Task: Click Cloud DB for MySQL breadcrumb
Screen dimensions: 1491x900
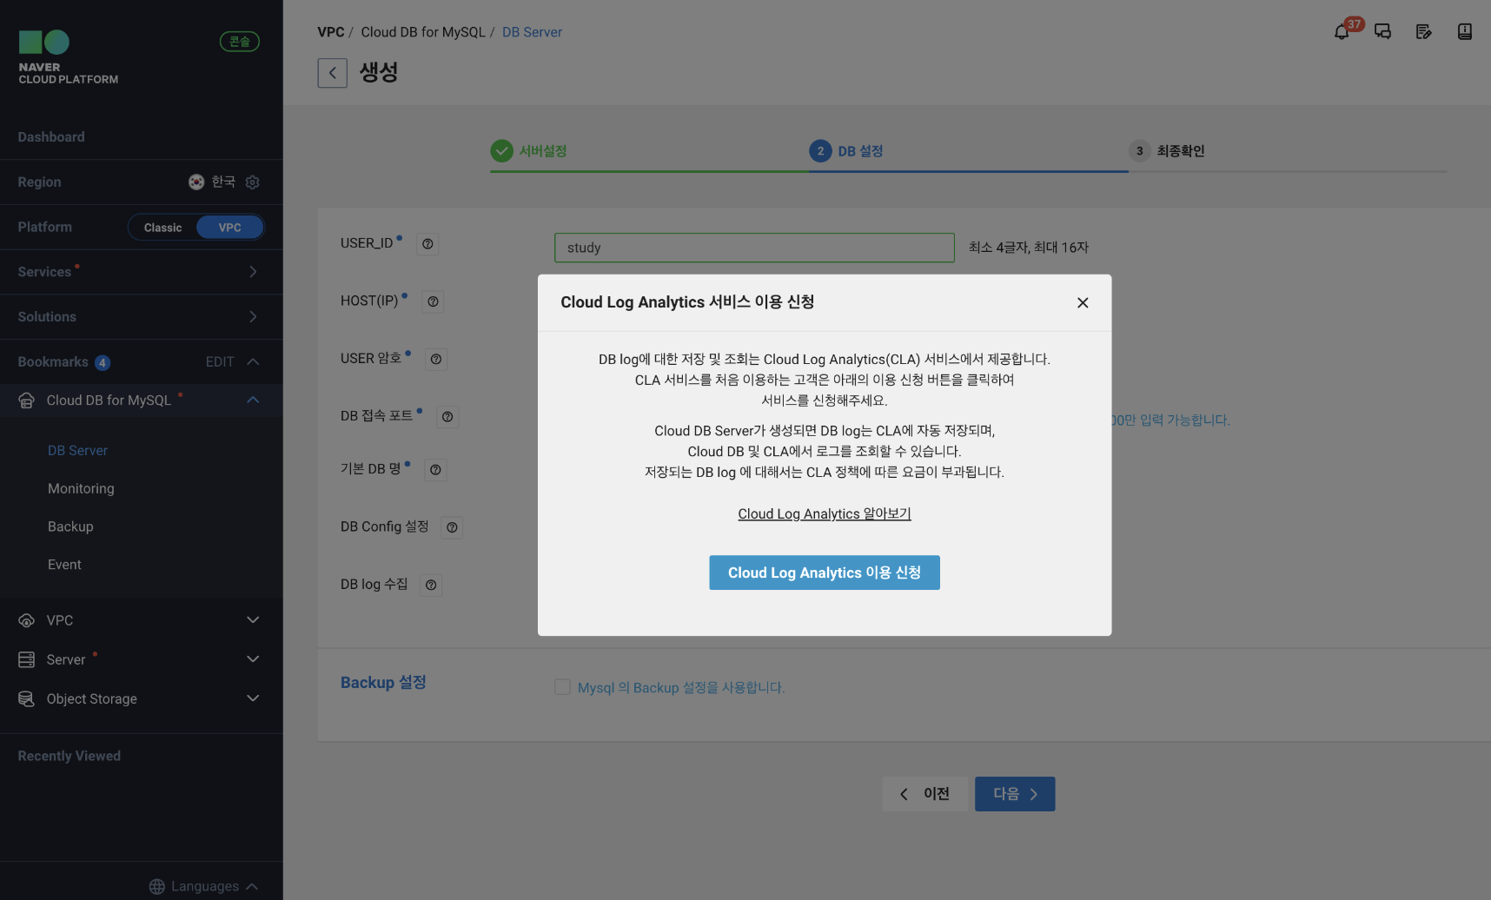Action: coord(423,32)
